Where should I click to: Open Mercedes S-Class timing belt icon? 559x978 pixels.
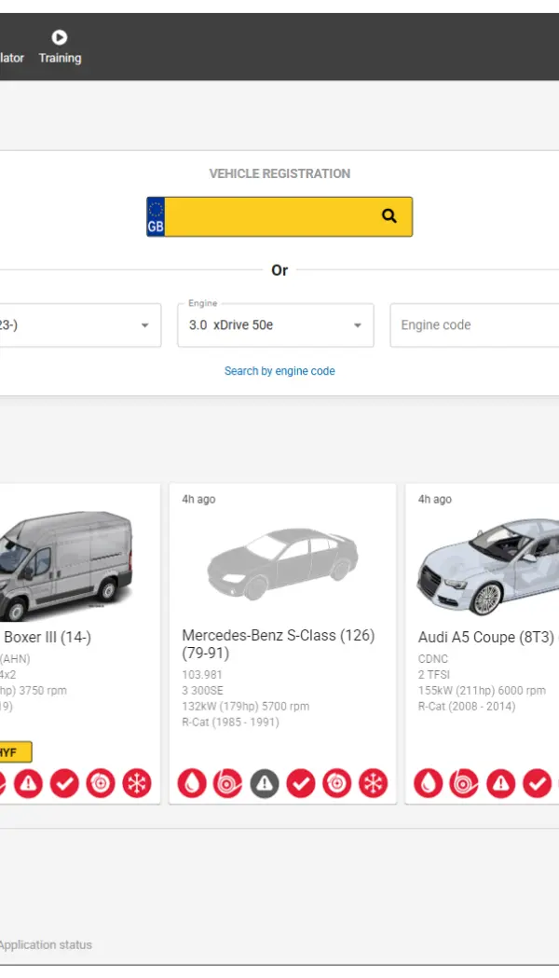[x=228, y=783]
